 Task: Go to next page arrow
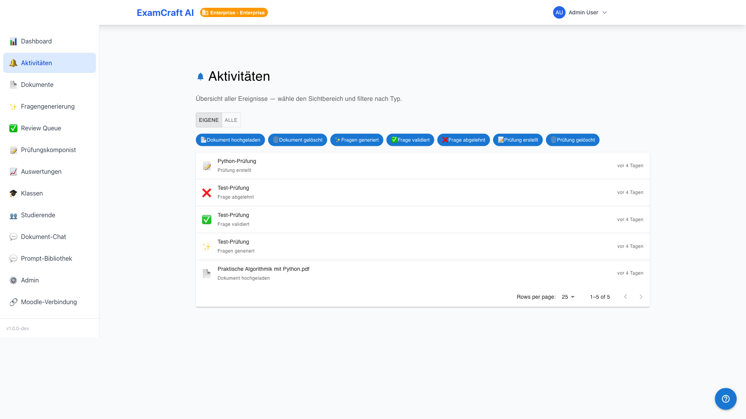point(641,297)
